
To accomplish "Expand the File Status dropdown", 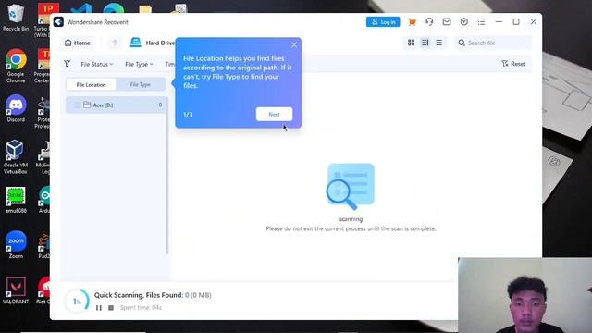I will [x=96, y=64].
